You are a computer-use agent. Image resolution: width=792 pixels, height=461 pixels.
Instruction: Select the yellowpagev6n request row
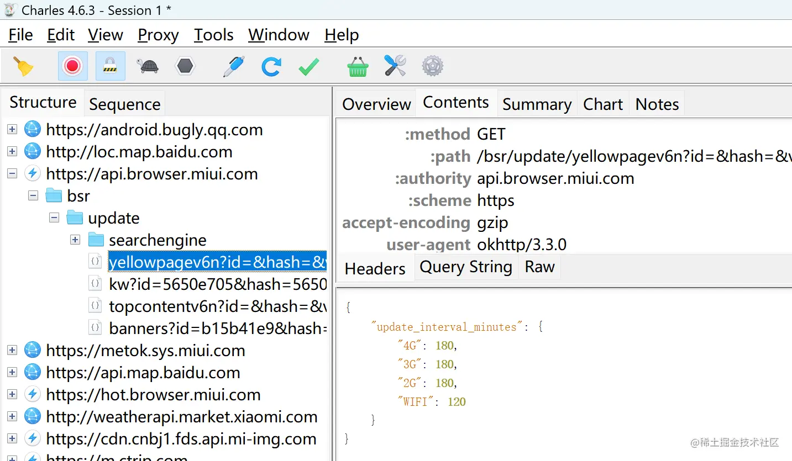(x=218, y=262)
